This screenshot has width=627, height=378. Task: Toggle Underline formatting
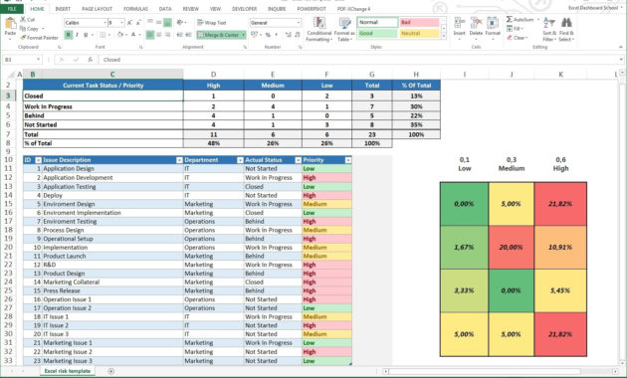tap(86, 35)
